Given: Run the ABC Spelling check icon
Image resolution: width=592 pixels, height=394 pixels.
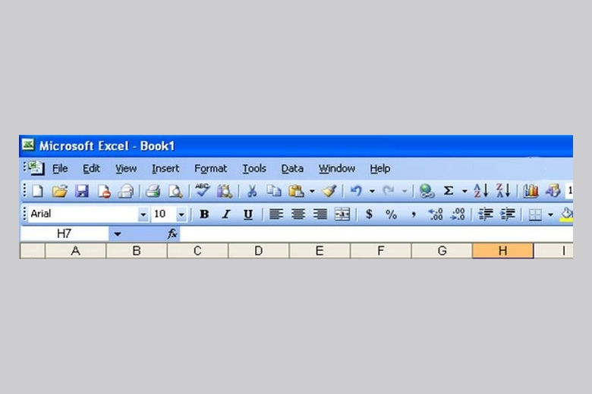Looking at the screenshot, I should click(x=203, y=190).
